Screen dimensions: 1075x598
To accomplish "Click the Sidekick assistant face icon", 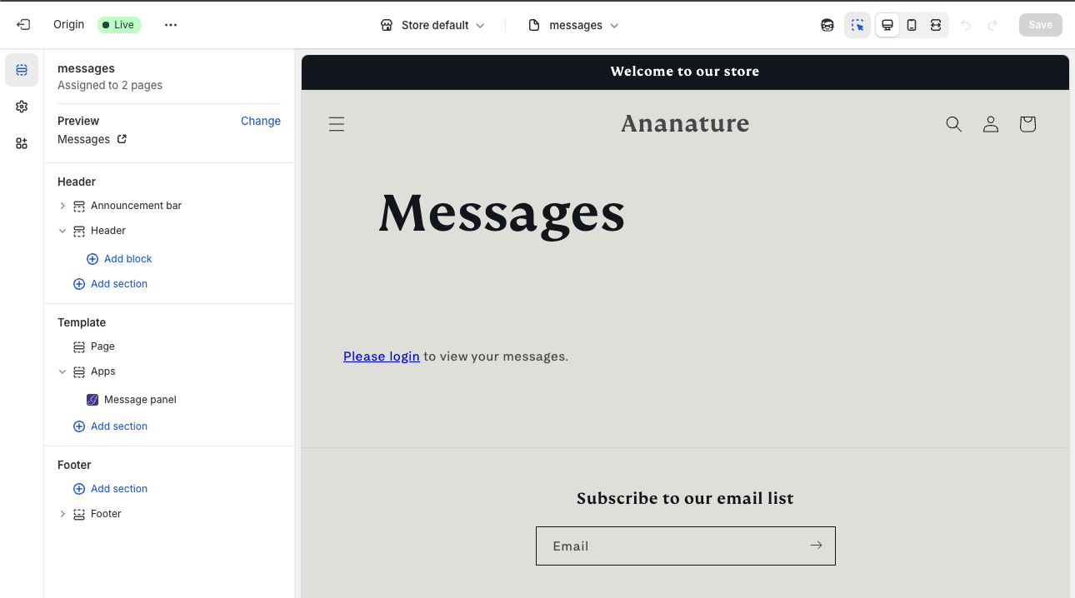I will click(827, 25).
